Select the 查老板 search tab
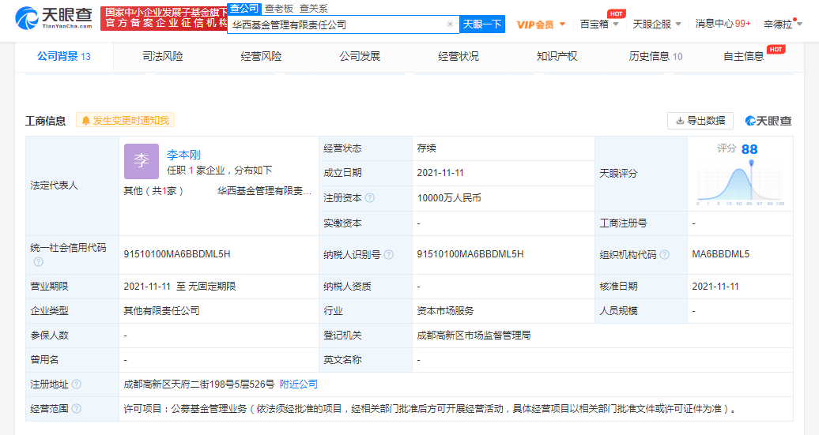This screenshot has width=819, height=435. (x=279, y=9)
